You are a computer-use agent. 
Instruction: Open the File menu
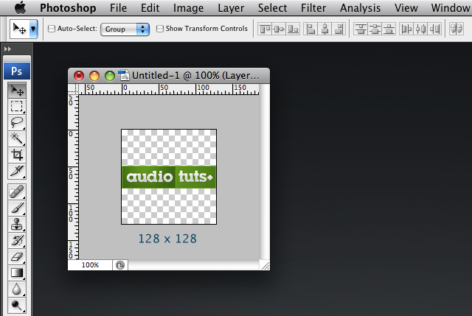tap(118, 8)
